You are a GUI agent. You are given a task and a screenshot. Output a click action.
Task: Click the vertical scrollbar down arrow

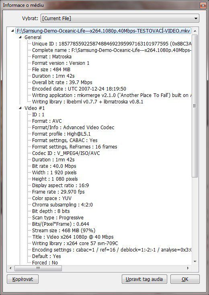click(x=195, y=261)
